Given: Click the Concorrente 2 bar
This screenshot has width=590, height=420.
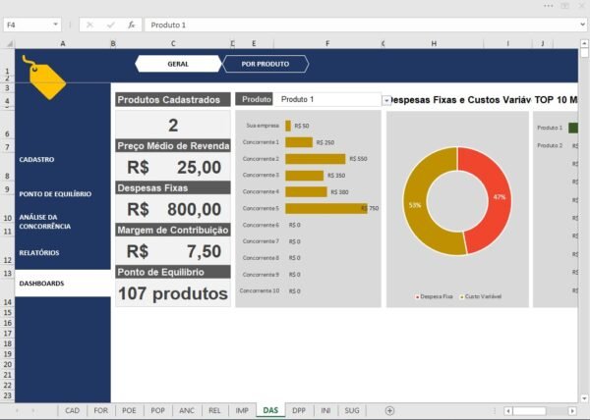Looking at the screenshot, I should click(x=316, y=159).
